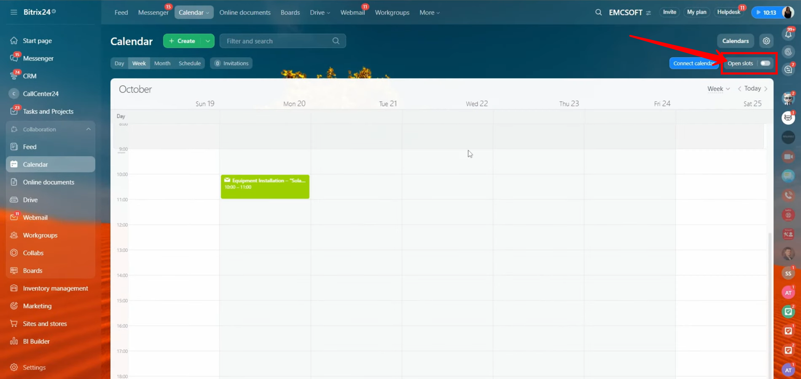This screenshot has width=801, height=379.
Task: Click the search magnifier in top bar
Action: pyautogui.click(x=598, y=12)
